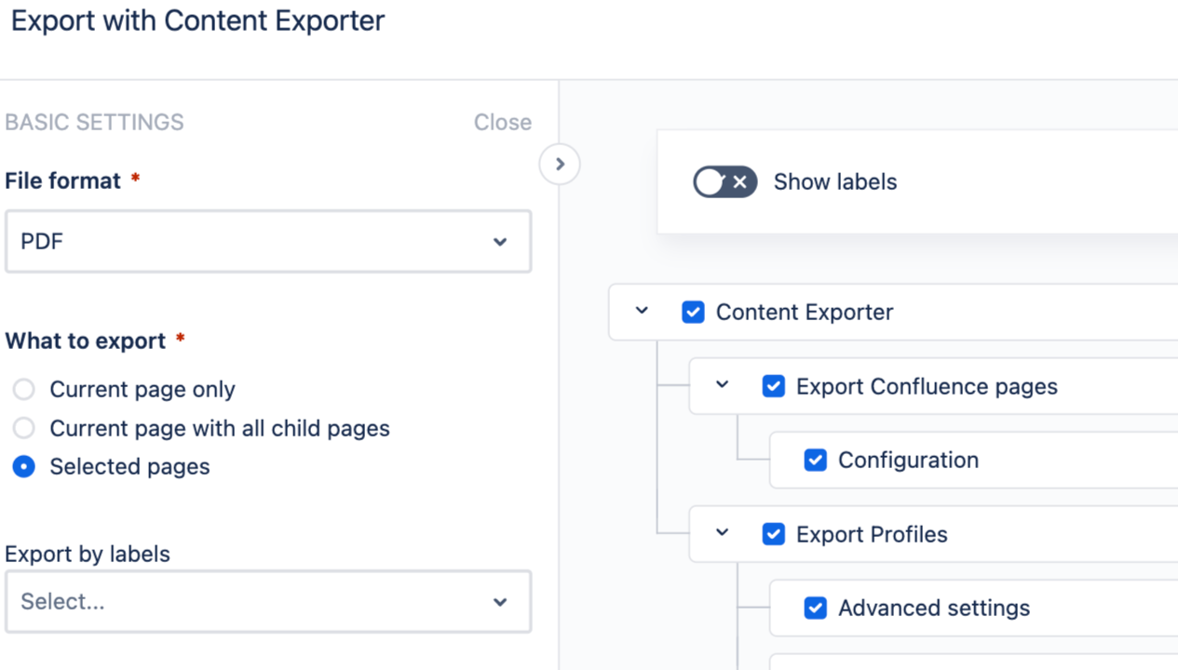The height and width of the screenshot is (670, 1178).
Task: Collapse the Export Confluence pages node
Action: (722, 385)
